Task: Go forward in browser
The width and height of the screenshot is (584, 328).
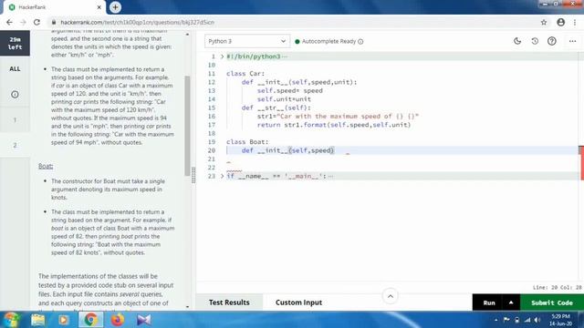Action: point(23,22)
